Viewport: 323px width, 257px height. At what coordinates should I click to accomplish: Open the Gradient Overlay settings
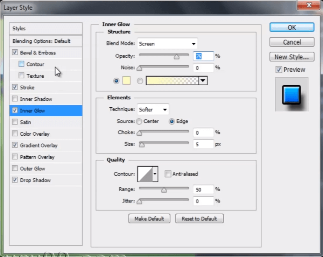pos(38,145)
